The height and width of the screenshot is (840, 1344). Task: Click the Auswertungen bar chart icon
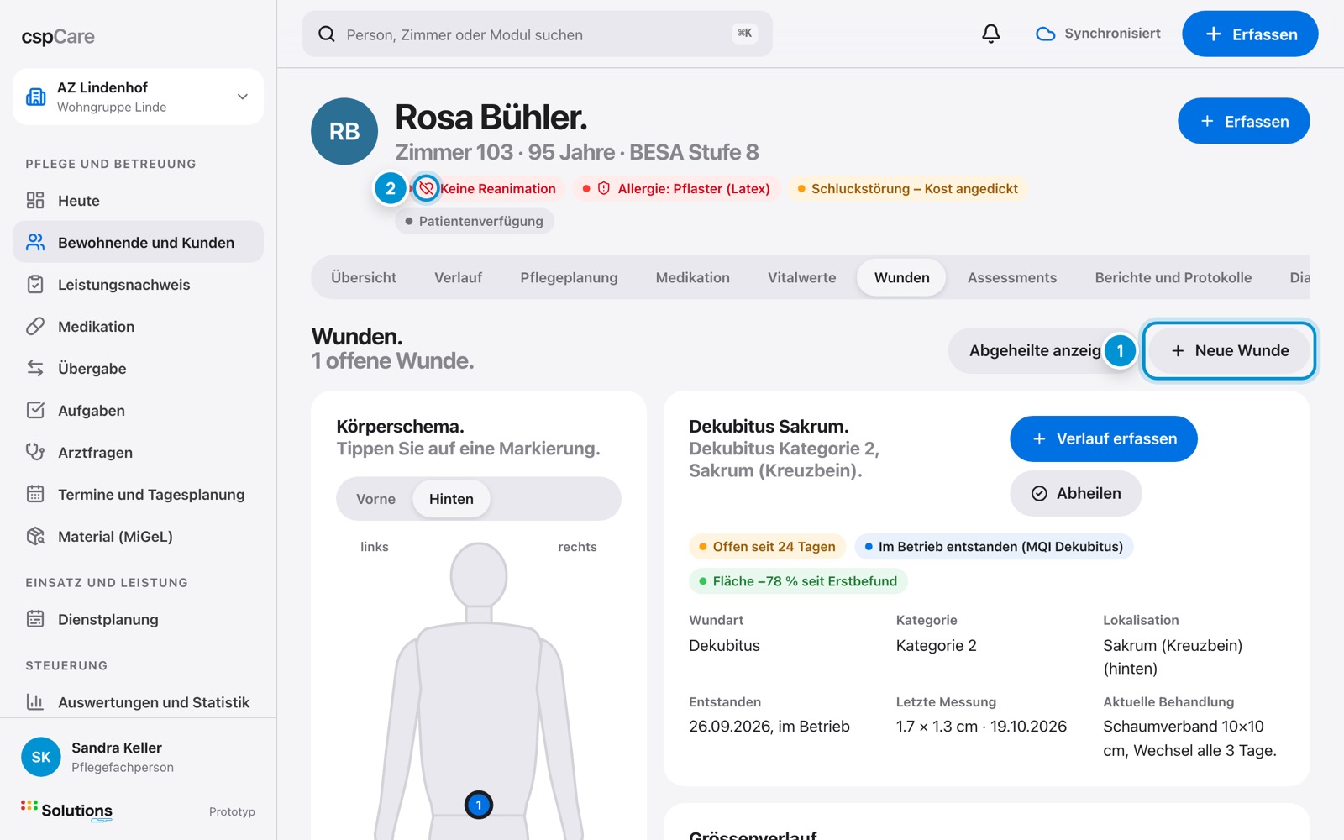35,701
